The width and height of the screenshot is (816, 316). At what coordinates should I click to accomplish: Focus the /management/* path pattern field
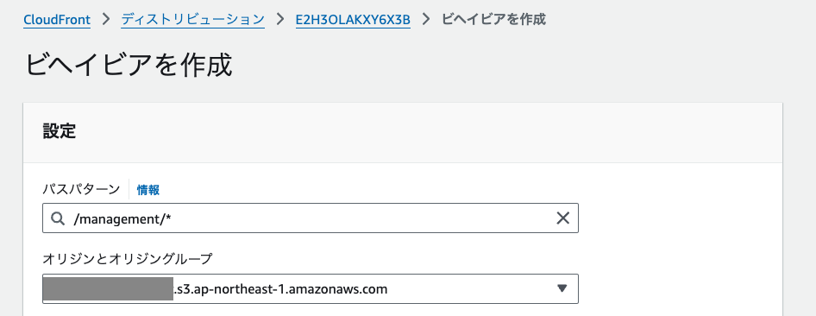[311, 218]
